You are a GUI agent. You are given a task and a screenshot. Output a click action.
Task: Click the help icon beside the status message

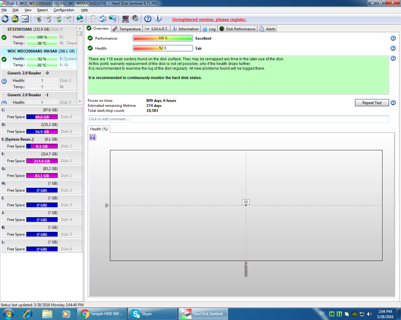point(393,58)
